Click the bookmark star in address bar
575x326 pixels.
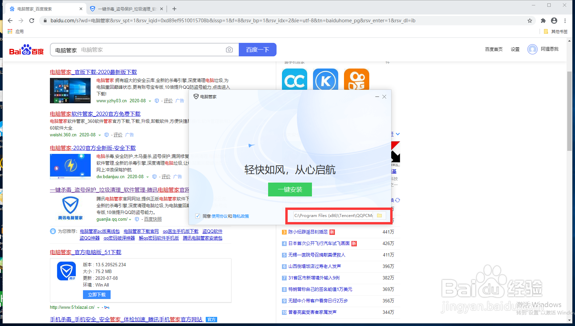click(529, 20)
